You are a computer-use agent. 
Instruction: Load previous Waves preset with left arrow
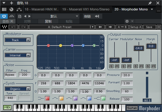pos(100,27)
